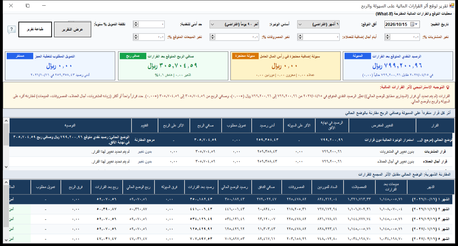Click the طباعة تقرير button
This screenshot has height=246, width=458.
click(35, 30)
